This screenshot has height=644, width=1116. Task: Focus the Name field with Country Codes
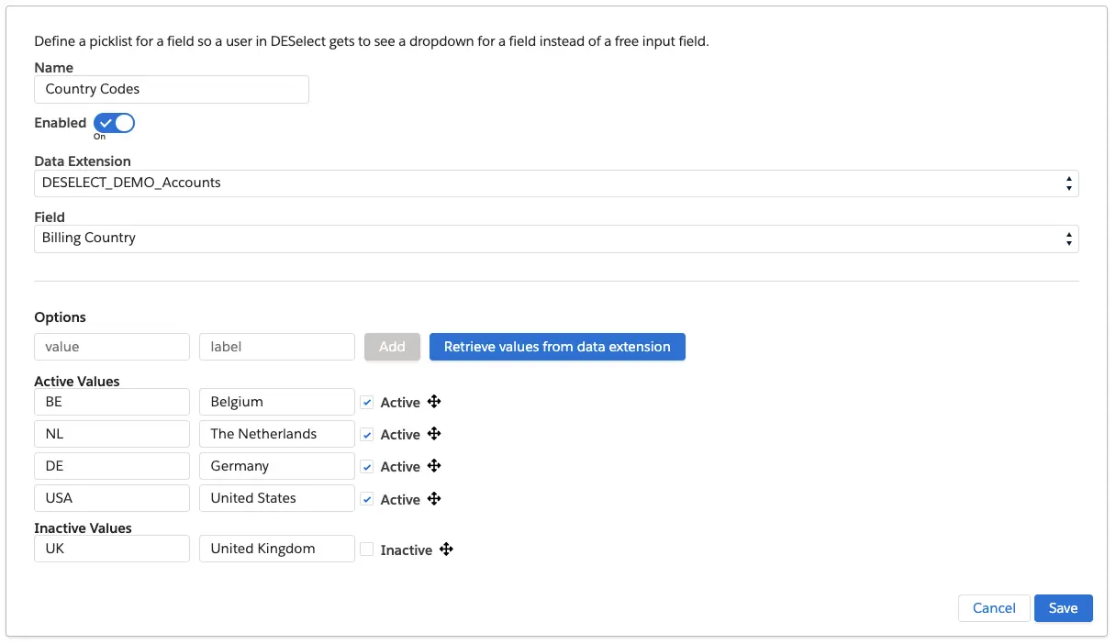click(172, 89)
